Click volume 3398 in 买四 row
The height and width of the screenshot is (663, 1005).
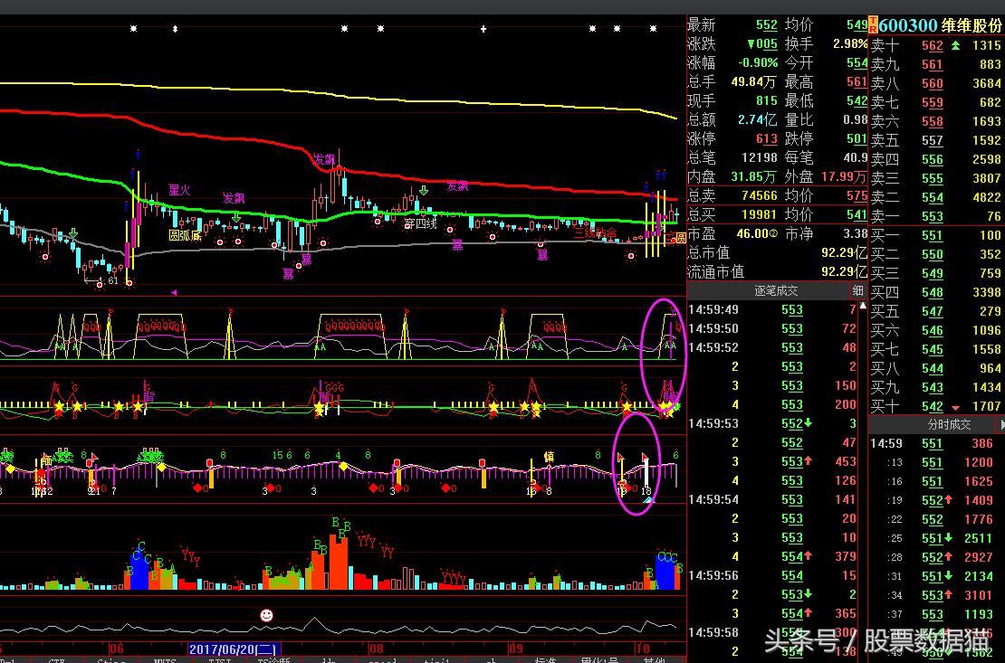point(986,292)
